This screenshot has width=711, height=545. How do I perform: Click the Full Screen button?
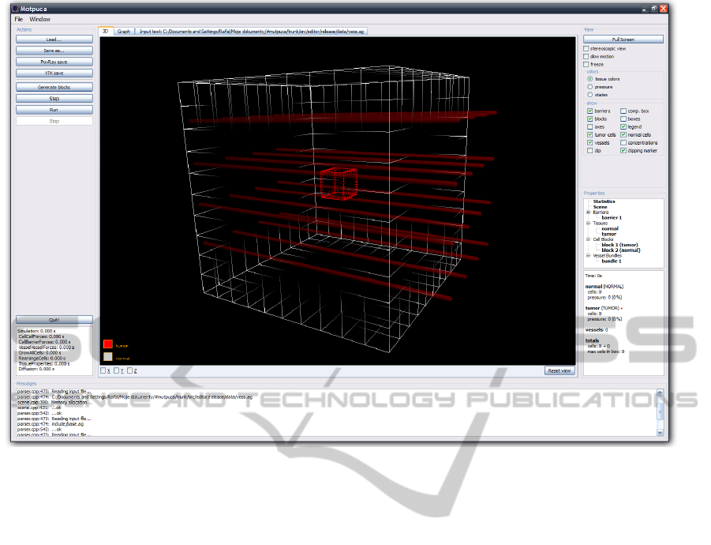623,39
